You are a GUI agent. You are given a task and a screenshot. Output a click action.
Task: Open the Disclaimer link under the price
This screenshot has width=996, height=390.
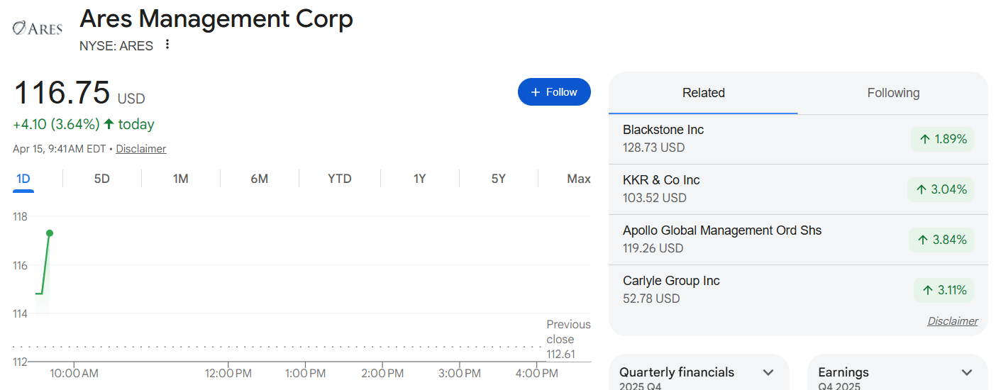(140, 149)
